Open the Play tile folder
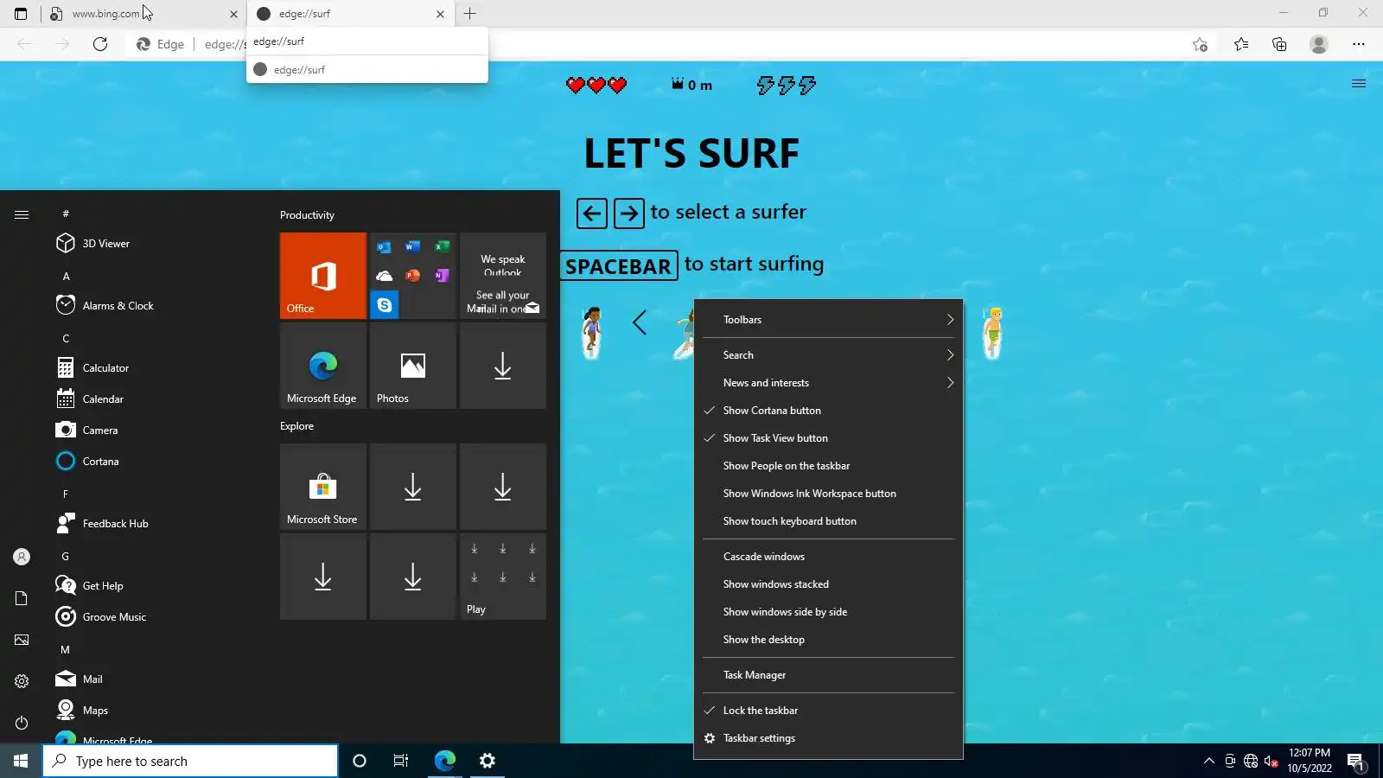This screenshot has width=1383, height=778. [x=503, y=577]
